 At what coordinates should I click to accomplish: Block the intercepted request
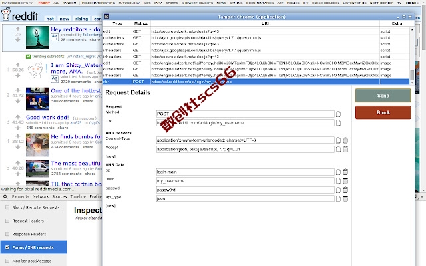point(383,112)
